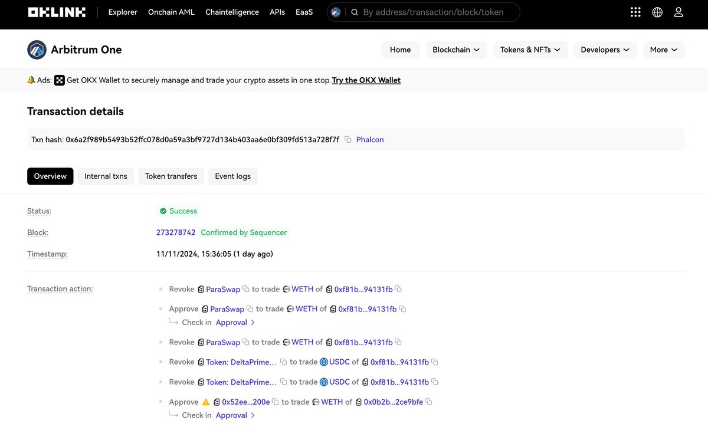708x430 pixels.
Task: Open the More dropdown
Action: 664,50
